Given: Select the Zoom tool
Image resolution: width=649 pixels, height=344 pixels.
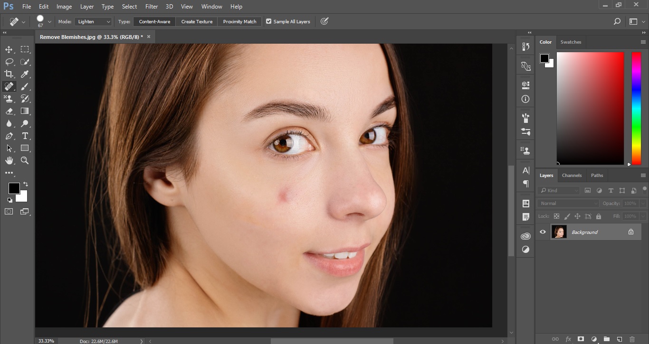Looking at the screenshot, I should click(x=25, y=160).
